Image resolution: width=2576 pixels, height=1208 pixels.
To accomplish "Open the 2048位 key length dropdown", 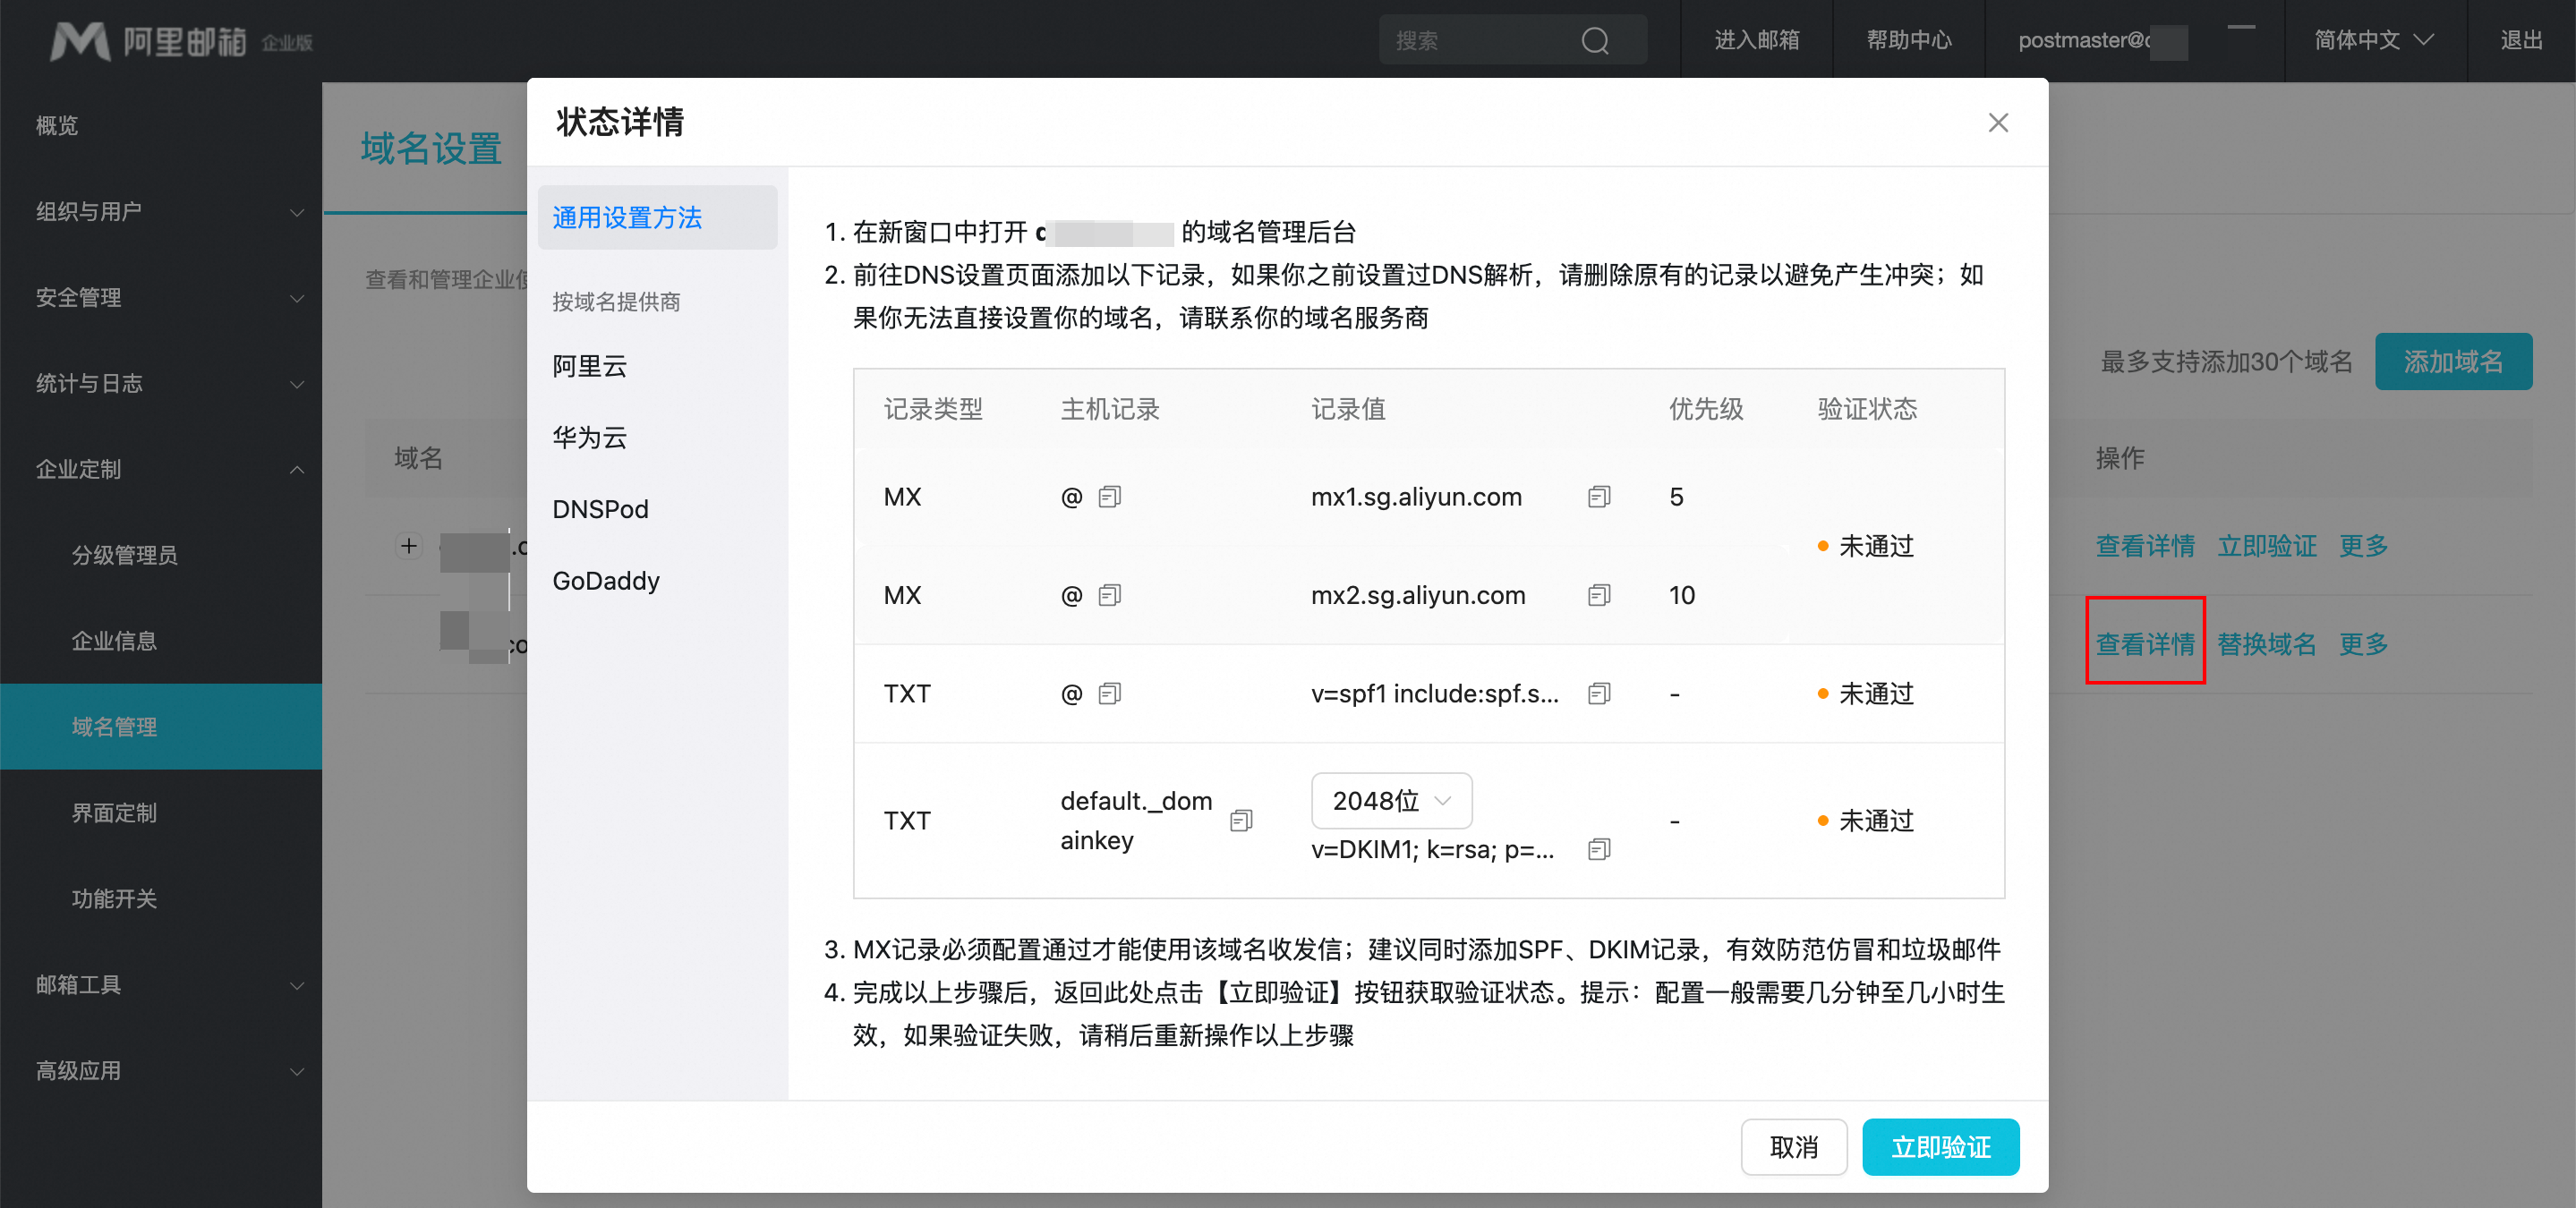I will [1390, 801].
